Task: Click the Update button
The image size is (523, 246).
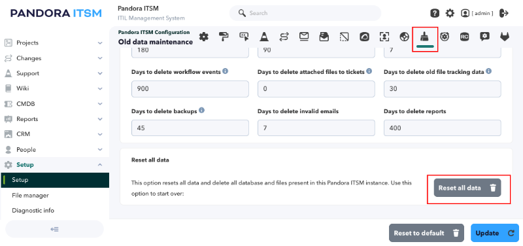Action: 495,233
